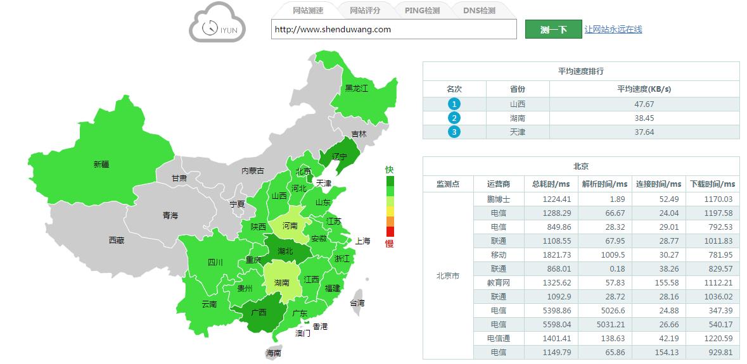The image size is (747, 364).
Task: Click 湖南 region on the map
Action: pyautogui.click(x=281, y=282)
